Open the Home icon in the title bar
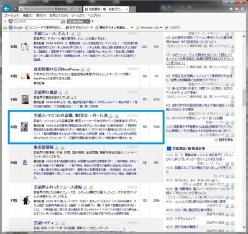 [x=231, y=9]
